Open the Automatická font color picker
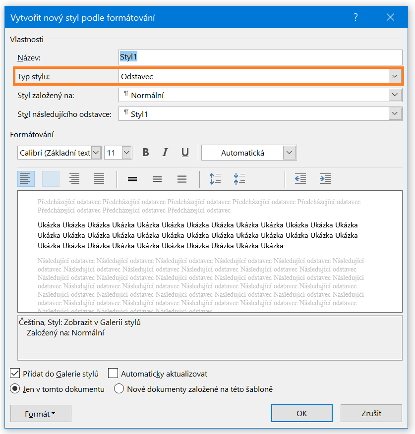 289,153
